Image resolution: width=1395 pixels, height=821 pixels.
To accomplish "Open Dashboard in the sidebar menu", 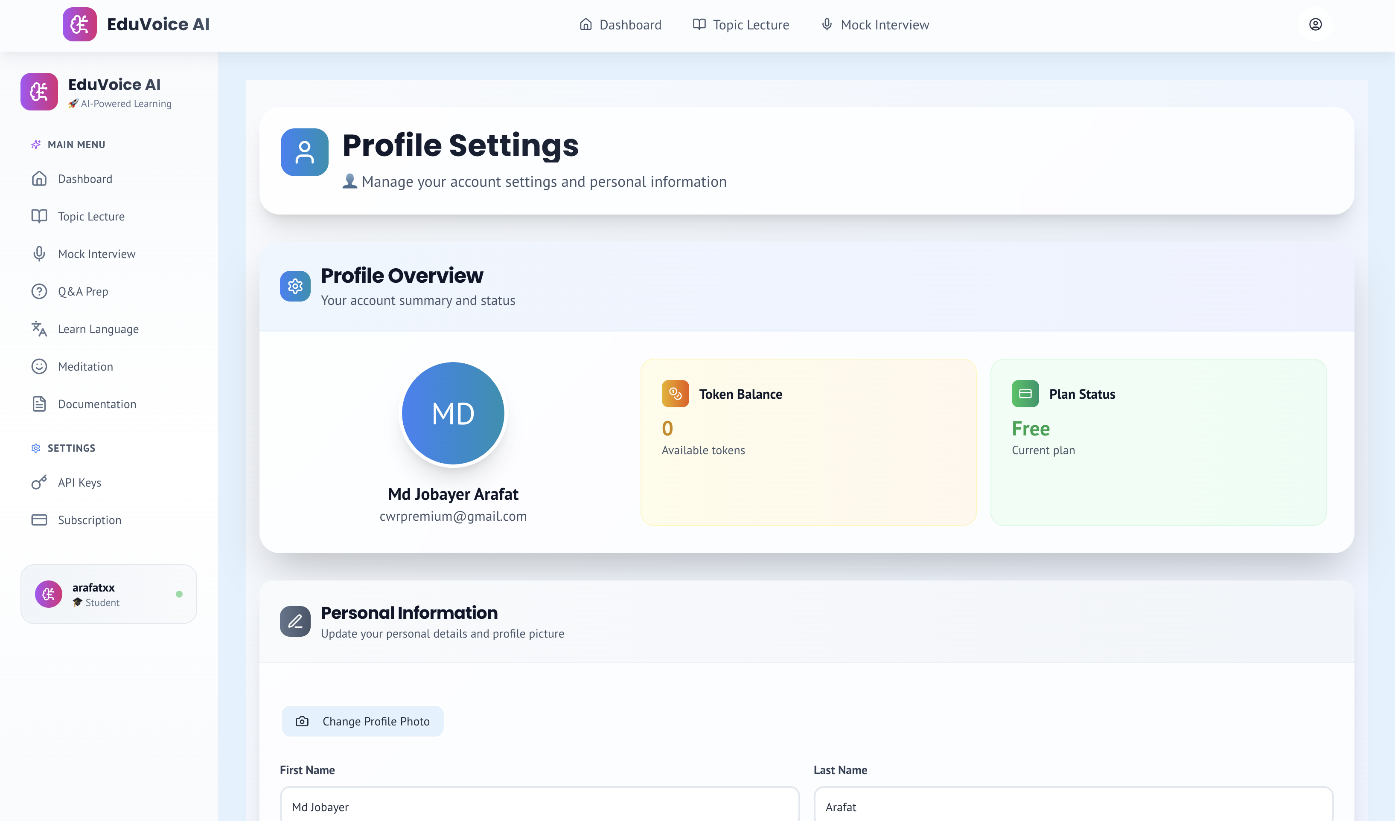I will (x=84, y=179).
